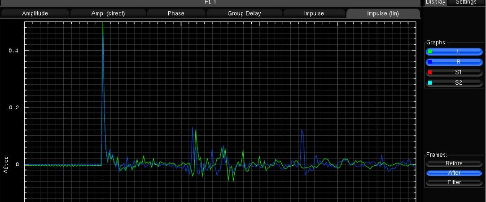Click the red swatch beside S1
Viewport: 486px width, 202px height.
(x=430, y=72)
